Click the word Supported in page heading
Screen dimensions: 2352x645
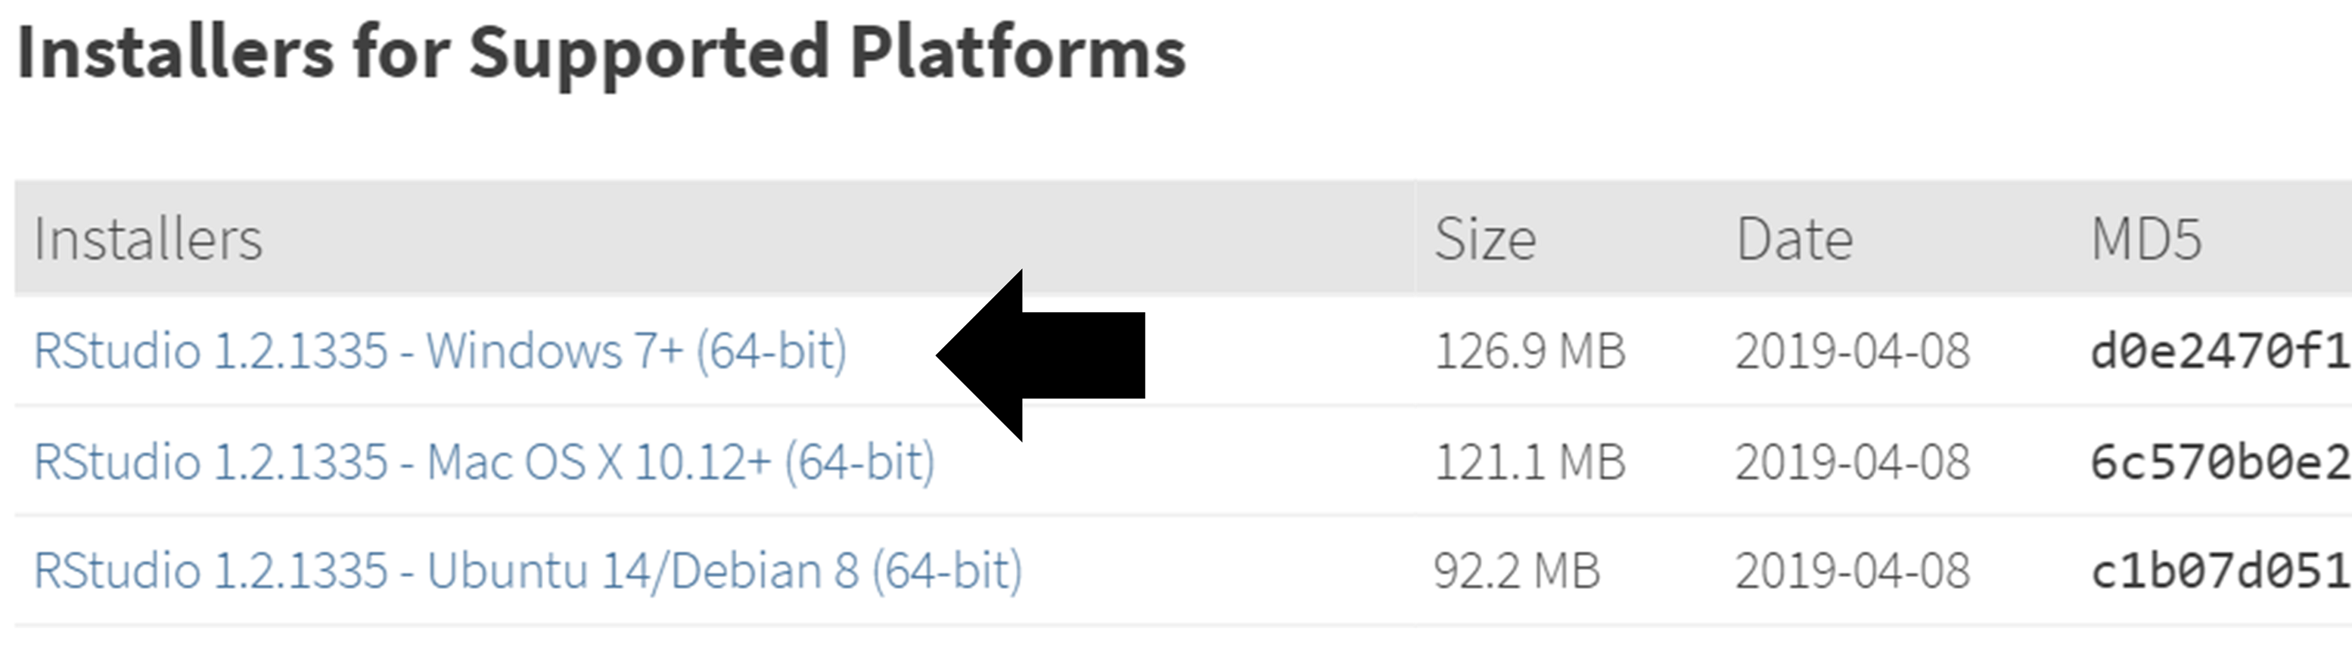649,54
